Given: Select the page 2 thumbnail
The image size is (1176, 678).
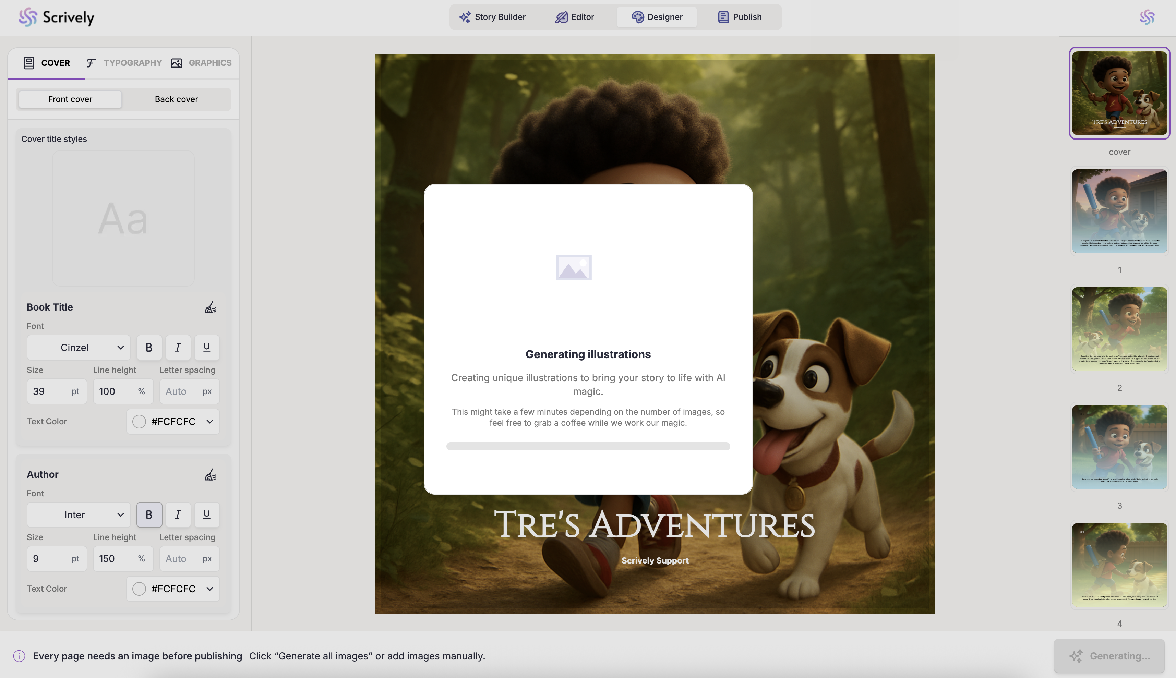Looking at the screenshot, I should (1119, 329).
